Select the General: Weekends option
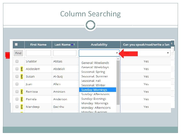 pos(95,63)
